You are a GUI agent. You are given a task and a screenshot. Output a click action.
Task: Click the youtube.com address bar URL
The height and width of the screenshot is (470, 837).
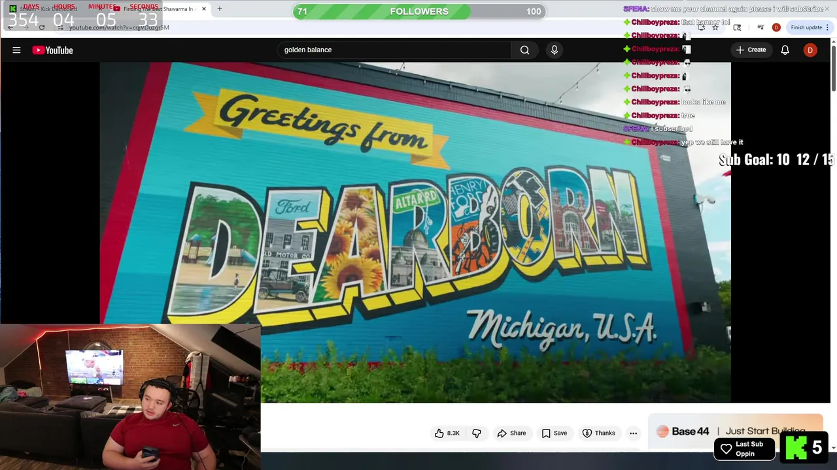(119, 27)
